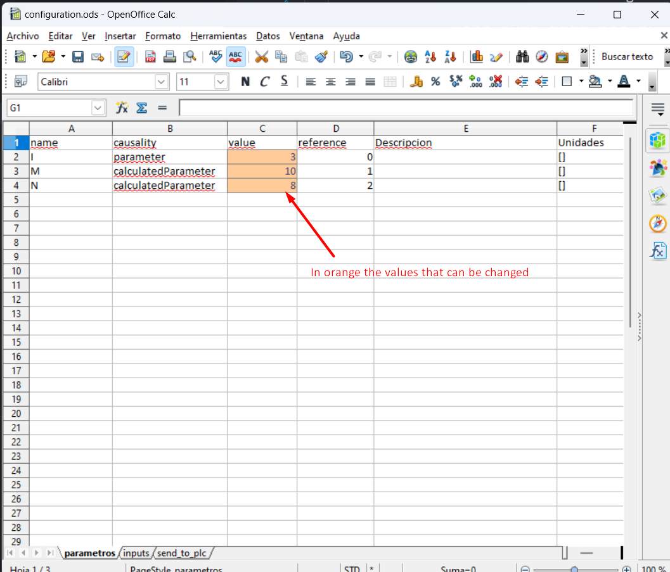Open the font name dropdown

pos(161,81)
